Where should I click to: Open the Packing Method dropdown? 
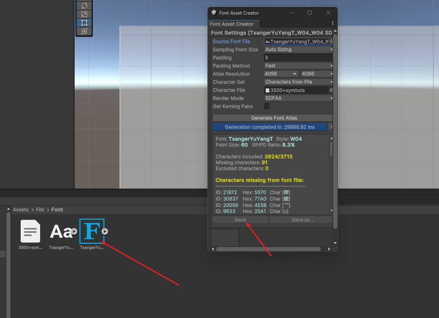298,65
